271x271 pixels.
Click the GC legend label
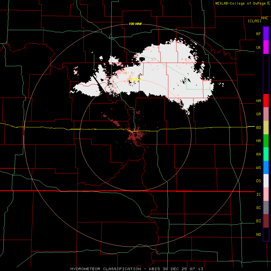click(x=258, y=208)
